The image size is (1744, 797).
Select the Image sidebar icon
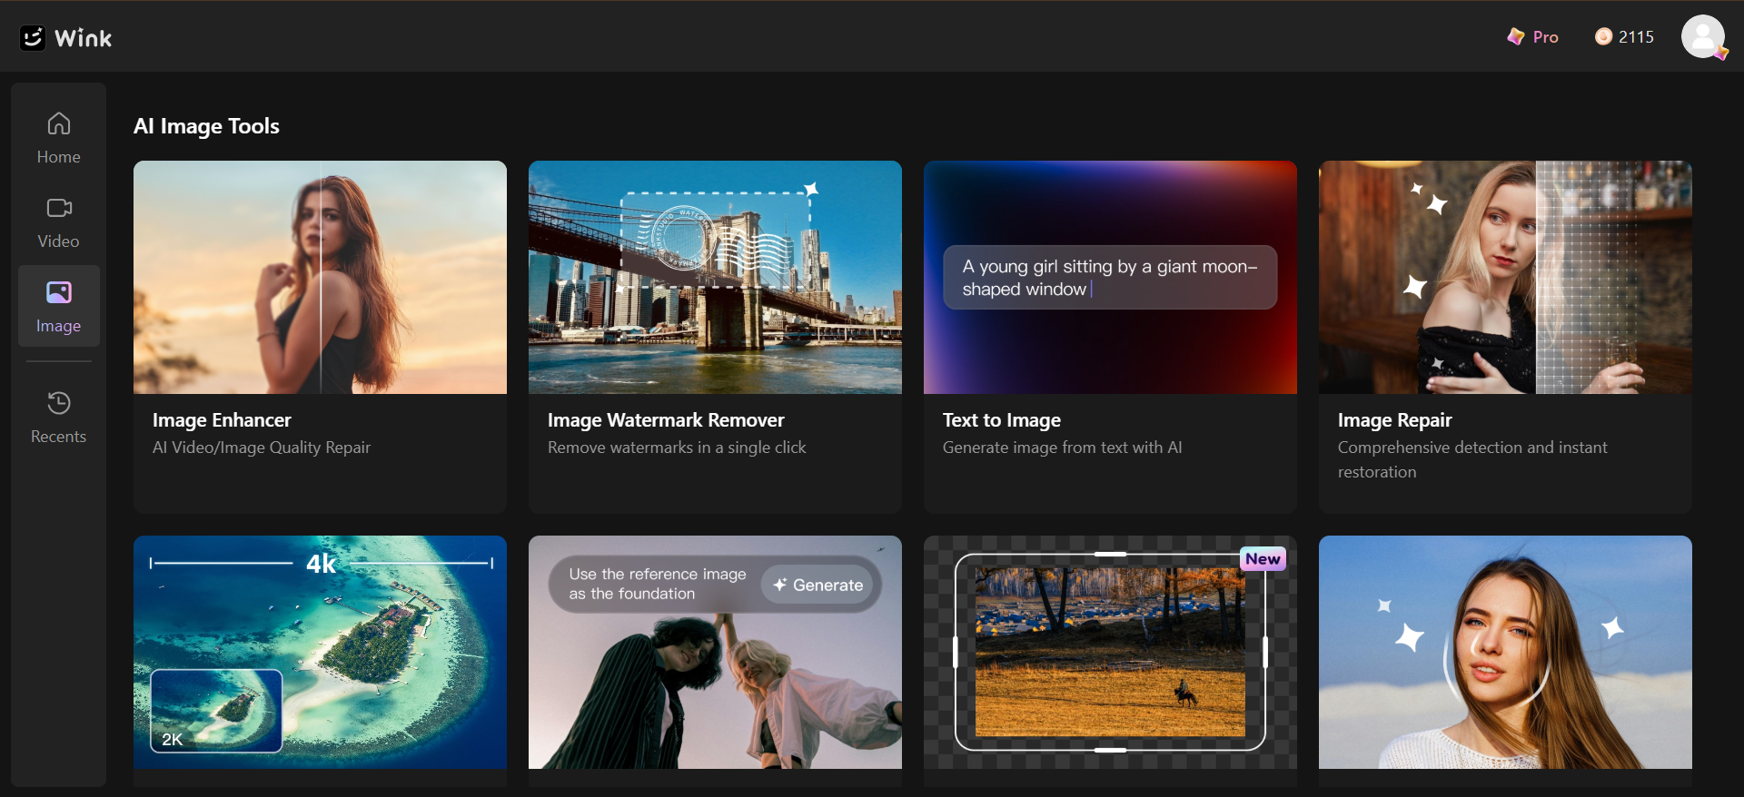(x=59, y=292)
